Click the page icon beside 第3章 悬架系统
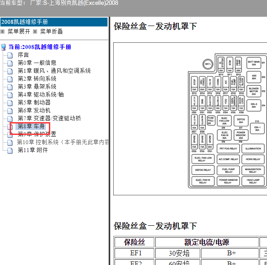This screenshot has height=265, width=267. coord(10,87)
